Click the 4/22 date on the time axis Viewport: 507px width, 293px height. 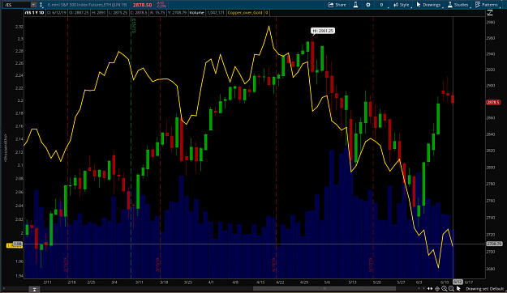[x=280, y=282]
